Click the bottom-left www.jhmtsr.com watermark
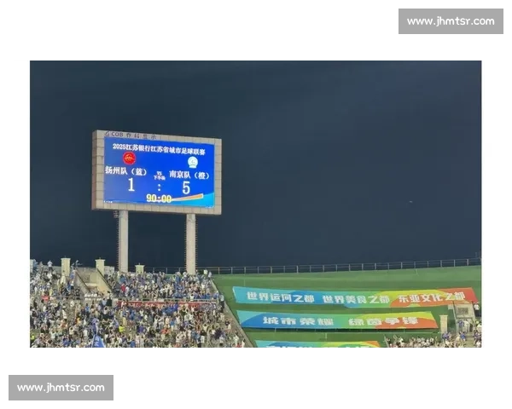This screenshot has height=409, width=512. (x=61, y=388)
